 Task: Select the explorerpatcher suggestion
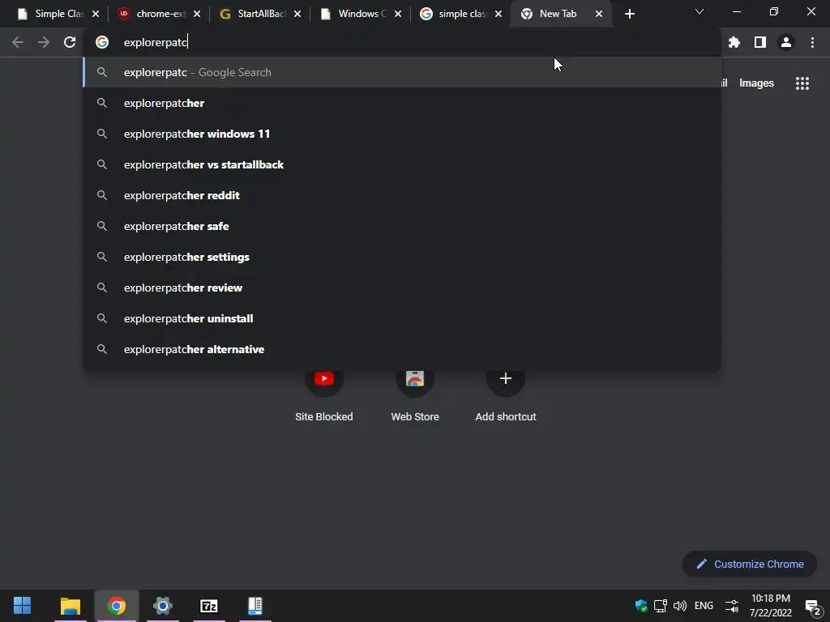[402, 103]
